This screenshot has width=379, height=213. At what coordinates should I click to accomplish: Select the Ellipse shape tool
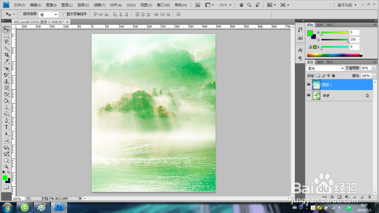tap(6, 140)
